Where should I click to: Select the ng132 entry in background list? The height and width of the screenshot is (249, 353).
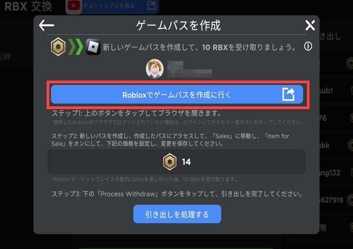click(330, 172)
